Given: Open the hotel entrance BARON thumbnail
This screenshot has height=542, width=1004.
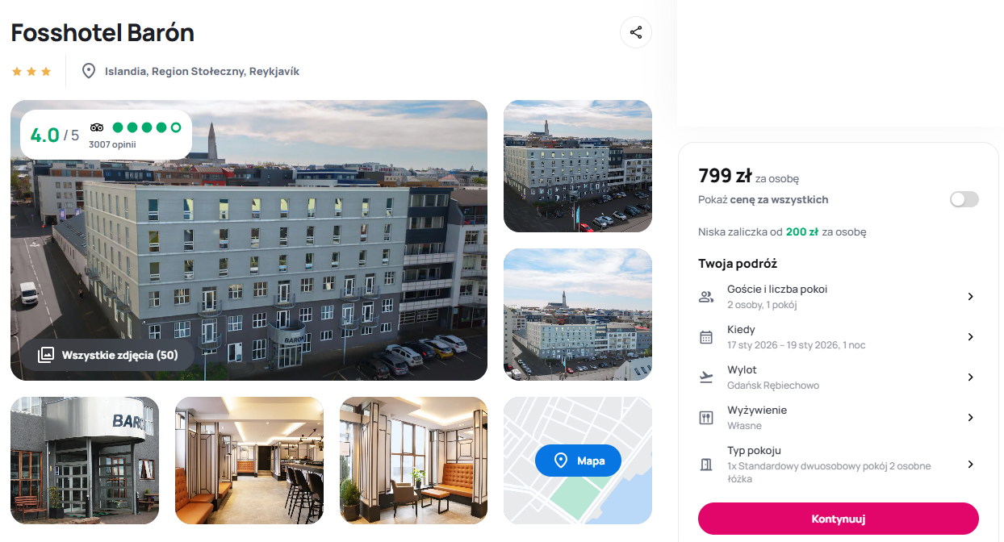Looking at the screenshot, I should point(85,461).
